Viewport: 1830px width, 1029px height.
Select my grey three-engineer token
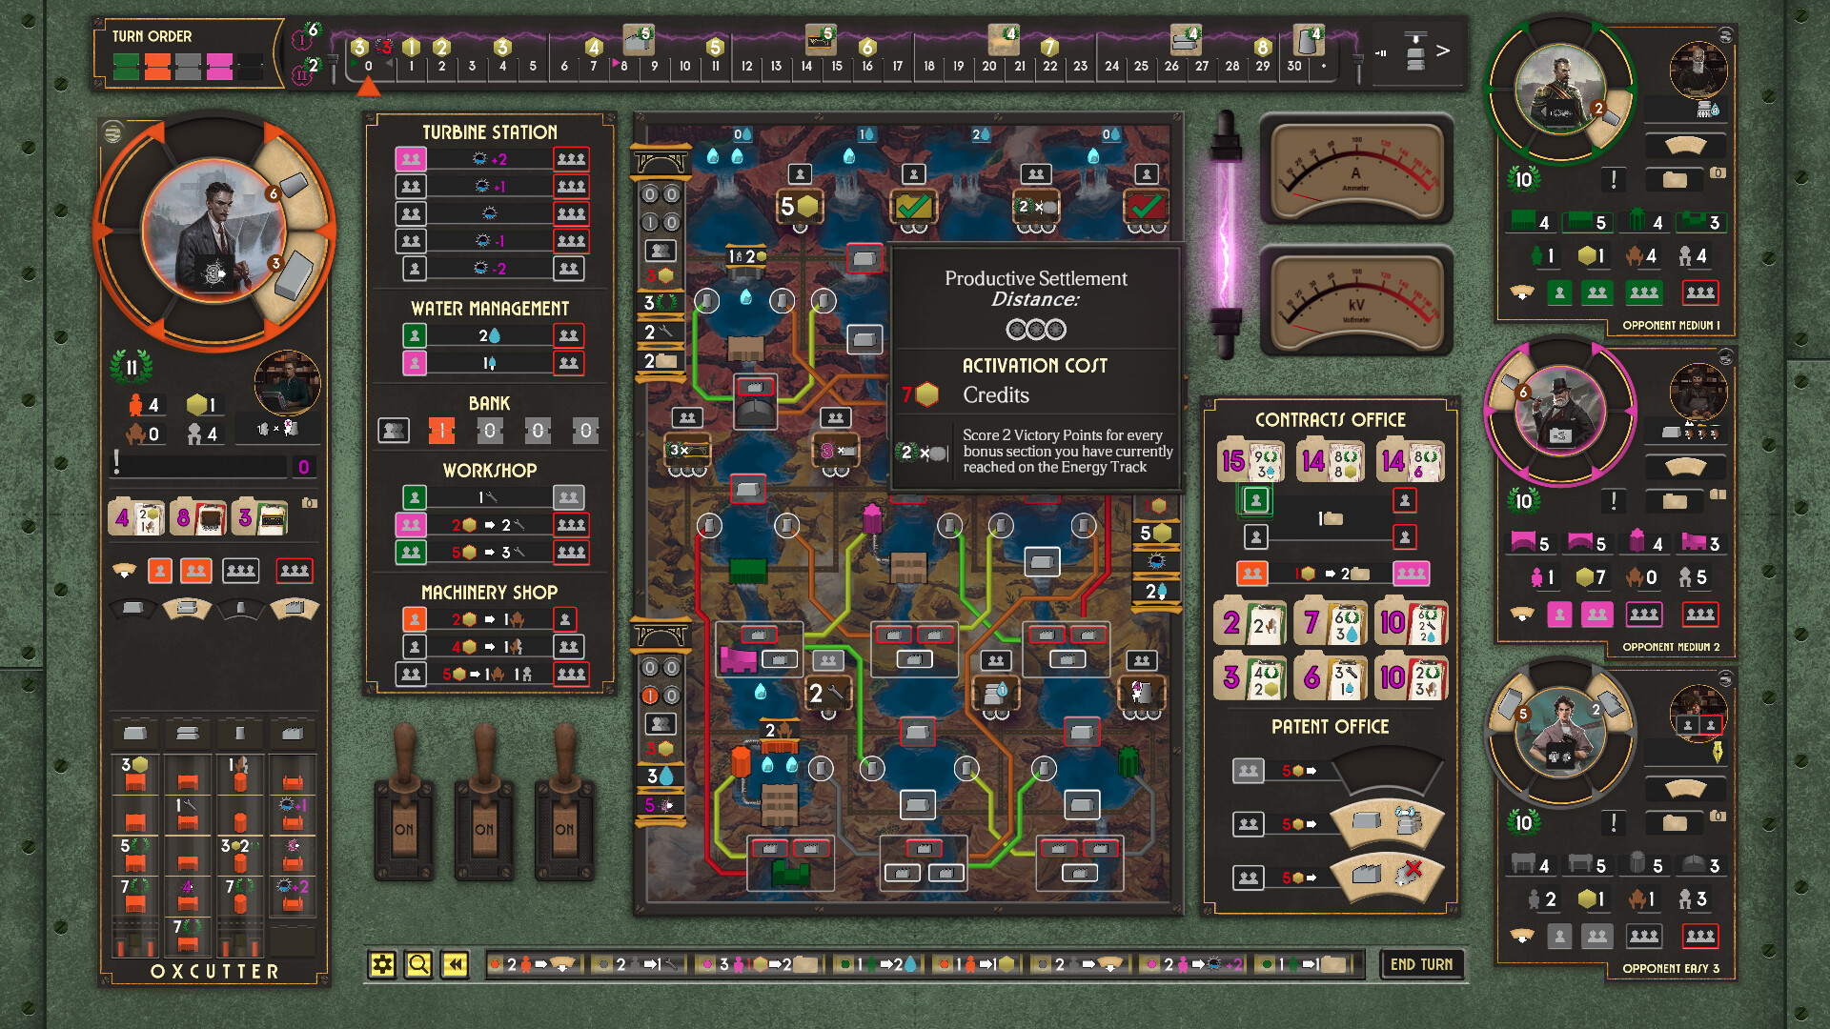pyautogui.click(x=240, y=571)
